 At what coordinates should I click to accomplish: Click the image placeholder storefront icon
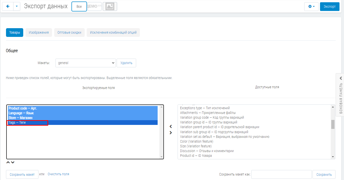(x=110, y=6)
